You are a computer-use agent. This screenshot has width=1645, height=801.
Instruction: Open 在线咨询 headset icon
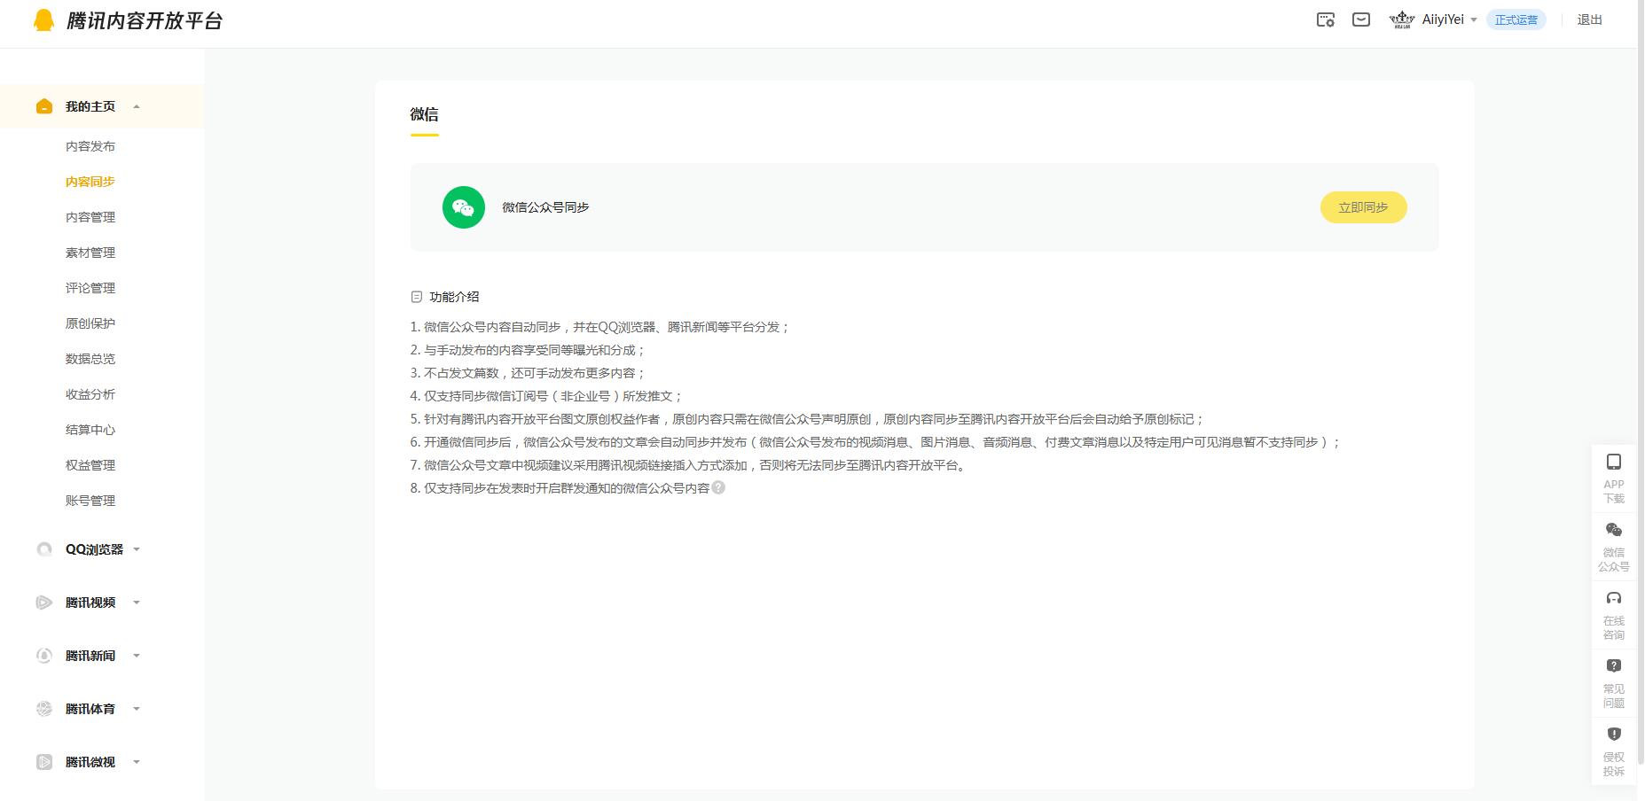point(1614,598)
